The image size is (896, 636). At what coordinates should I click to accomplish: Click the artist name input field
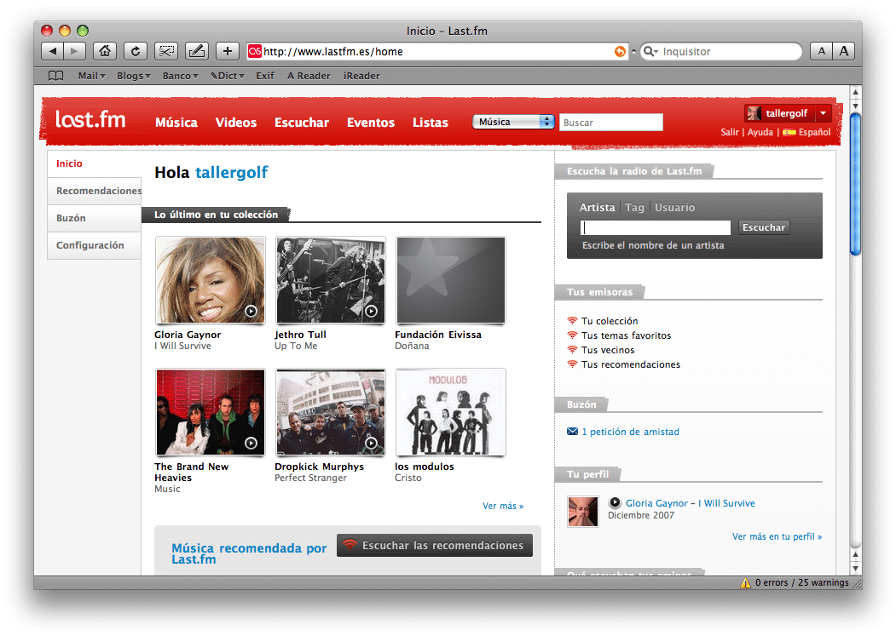[656, 228]
